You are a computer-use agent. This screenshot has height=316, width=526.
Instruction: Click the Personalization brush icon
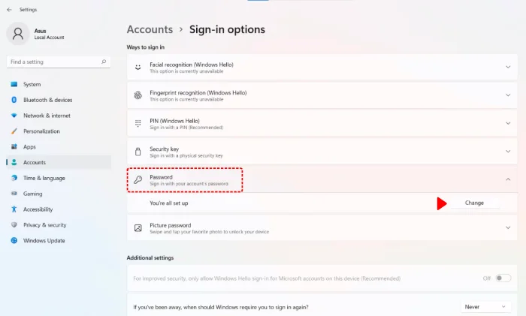14,131
